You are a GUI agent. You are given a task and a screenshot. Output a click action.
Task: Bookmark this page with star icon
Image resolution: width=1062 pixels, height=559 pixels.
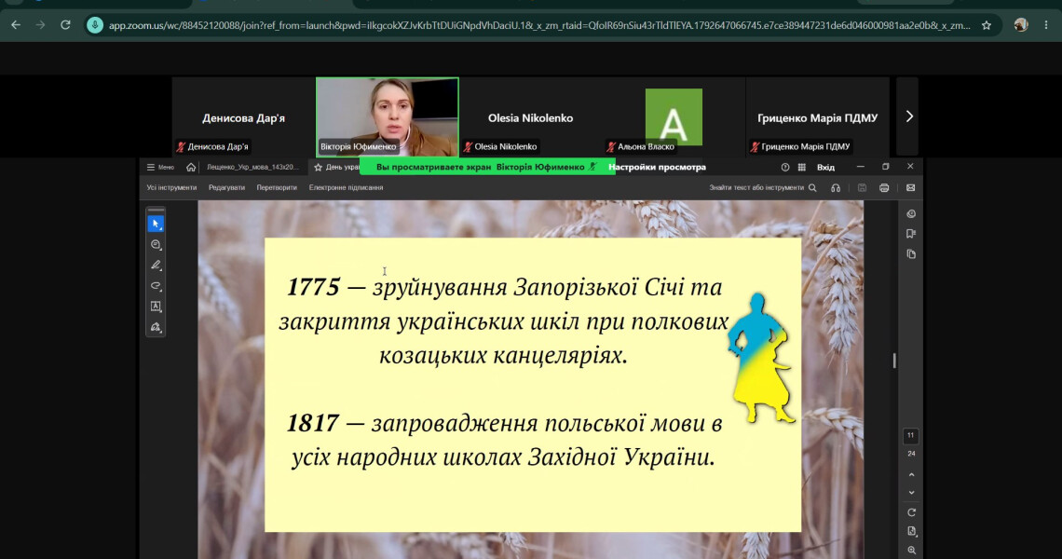pos(987,25)
